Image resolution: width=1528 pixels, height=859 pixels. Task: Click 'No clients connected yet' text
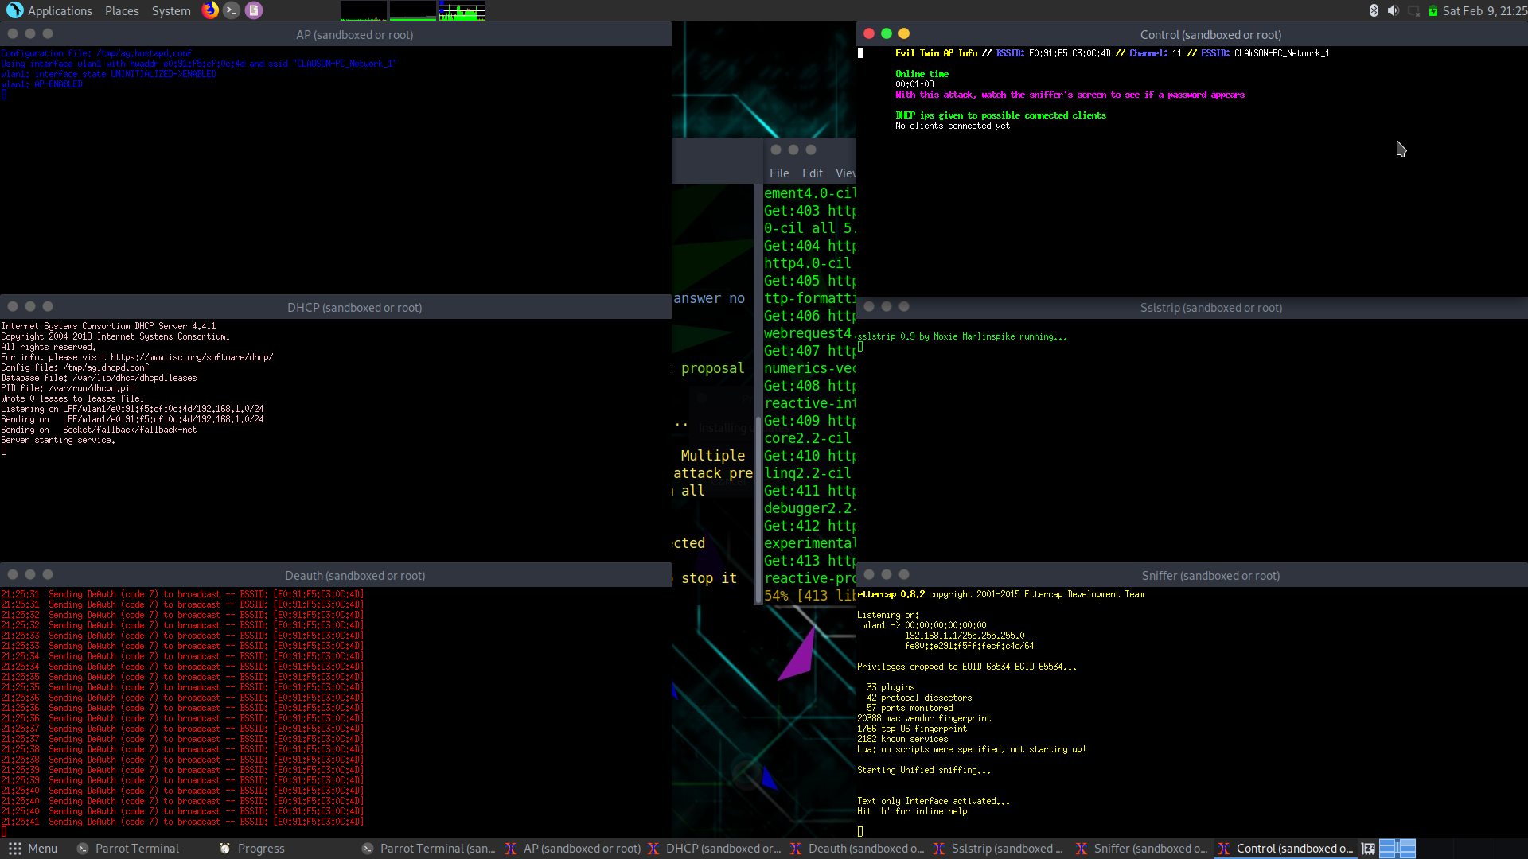952,126
